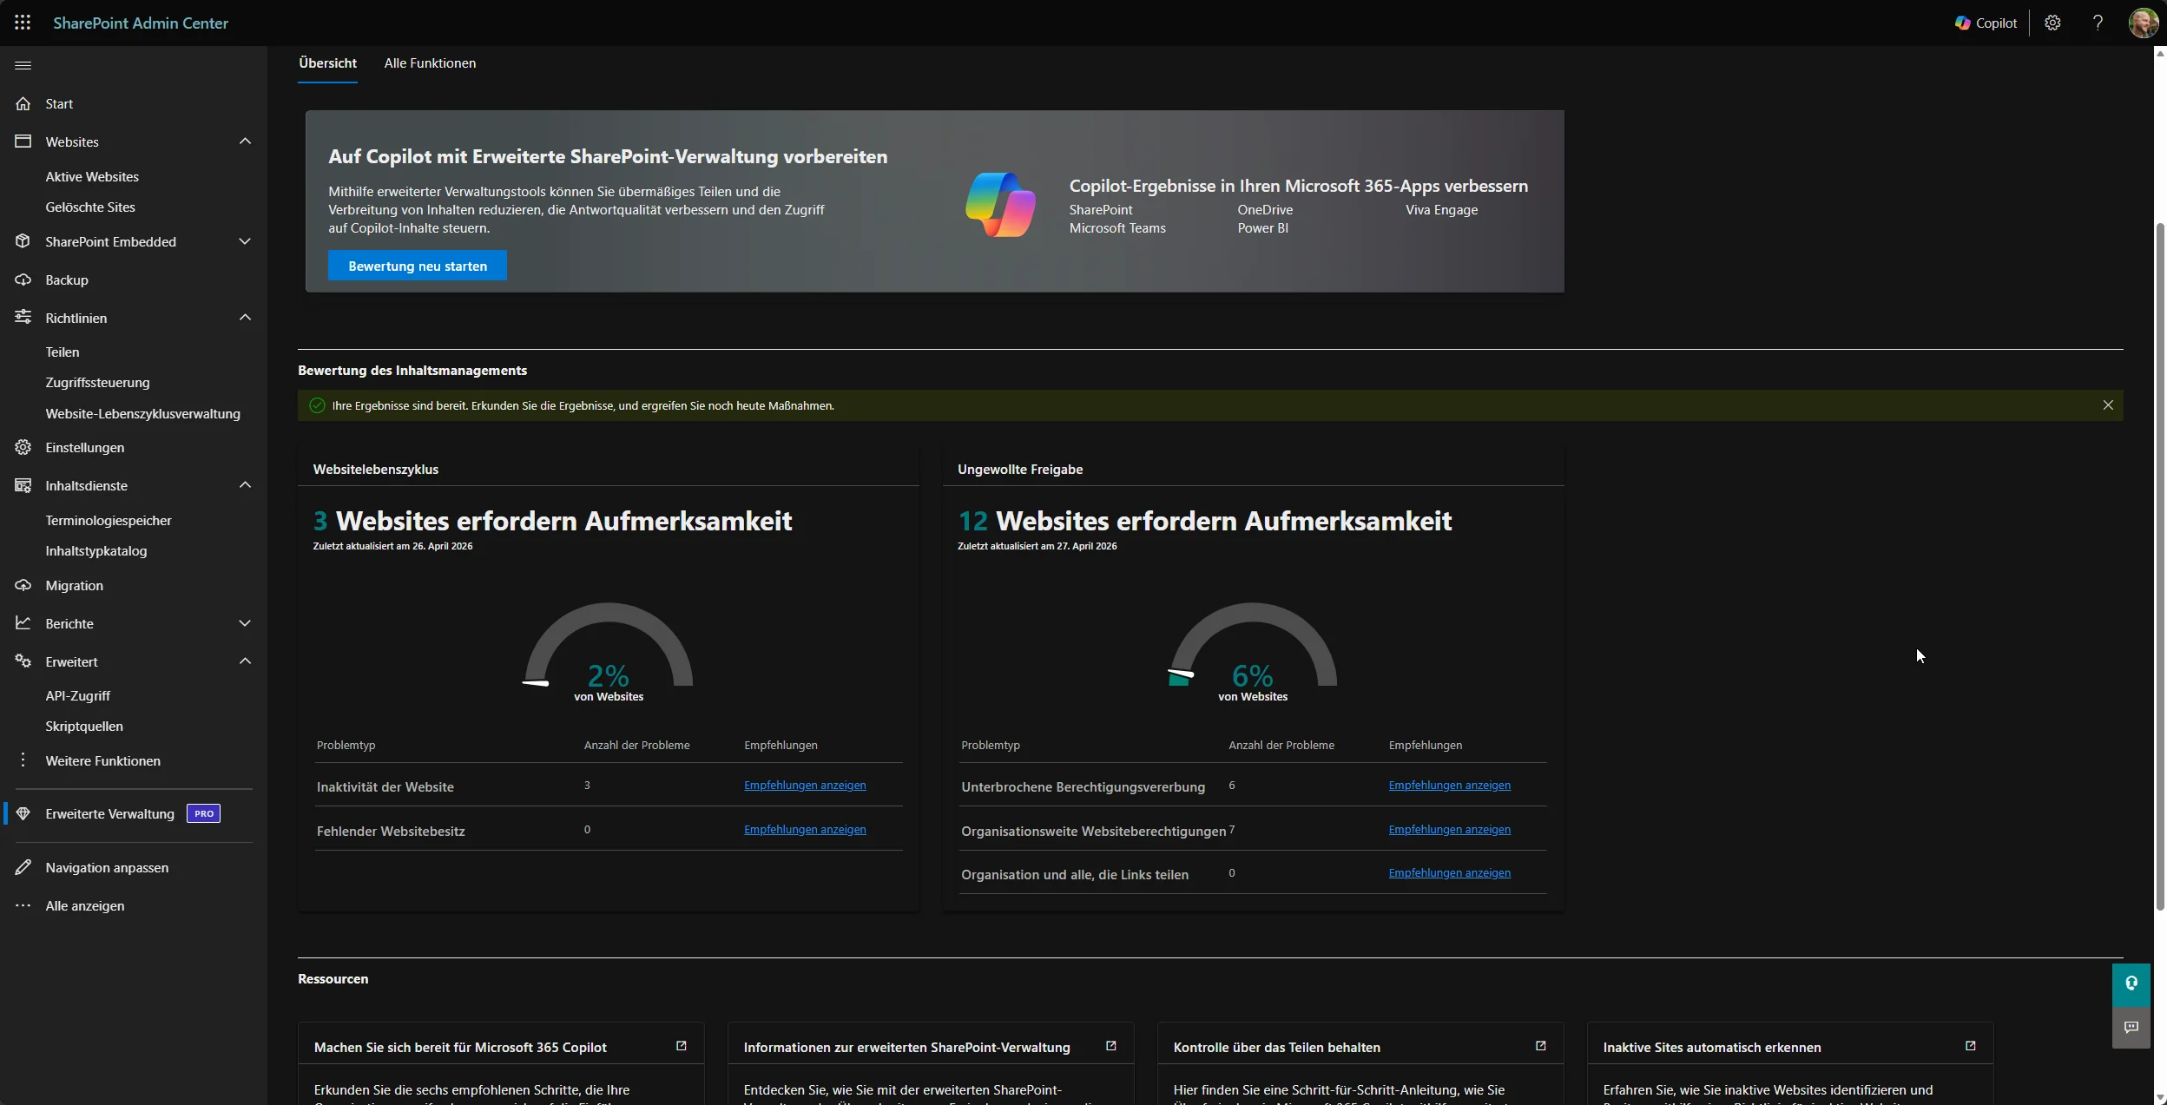Open the help question mark icon
Image resolution: width=2167 pixels, height=1105 pixels.
2098,23
